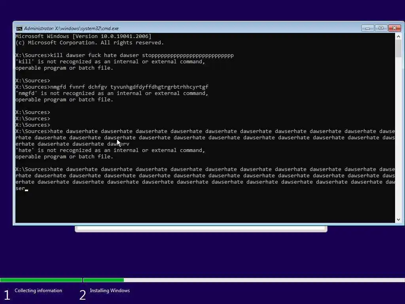The width and height of the screenshot is (405, 304).
Task: Click the "Collecting information" step label
Action: click(x=38, y=291)
